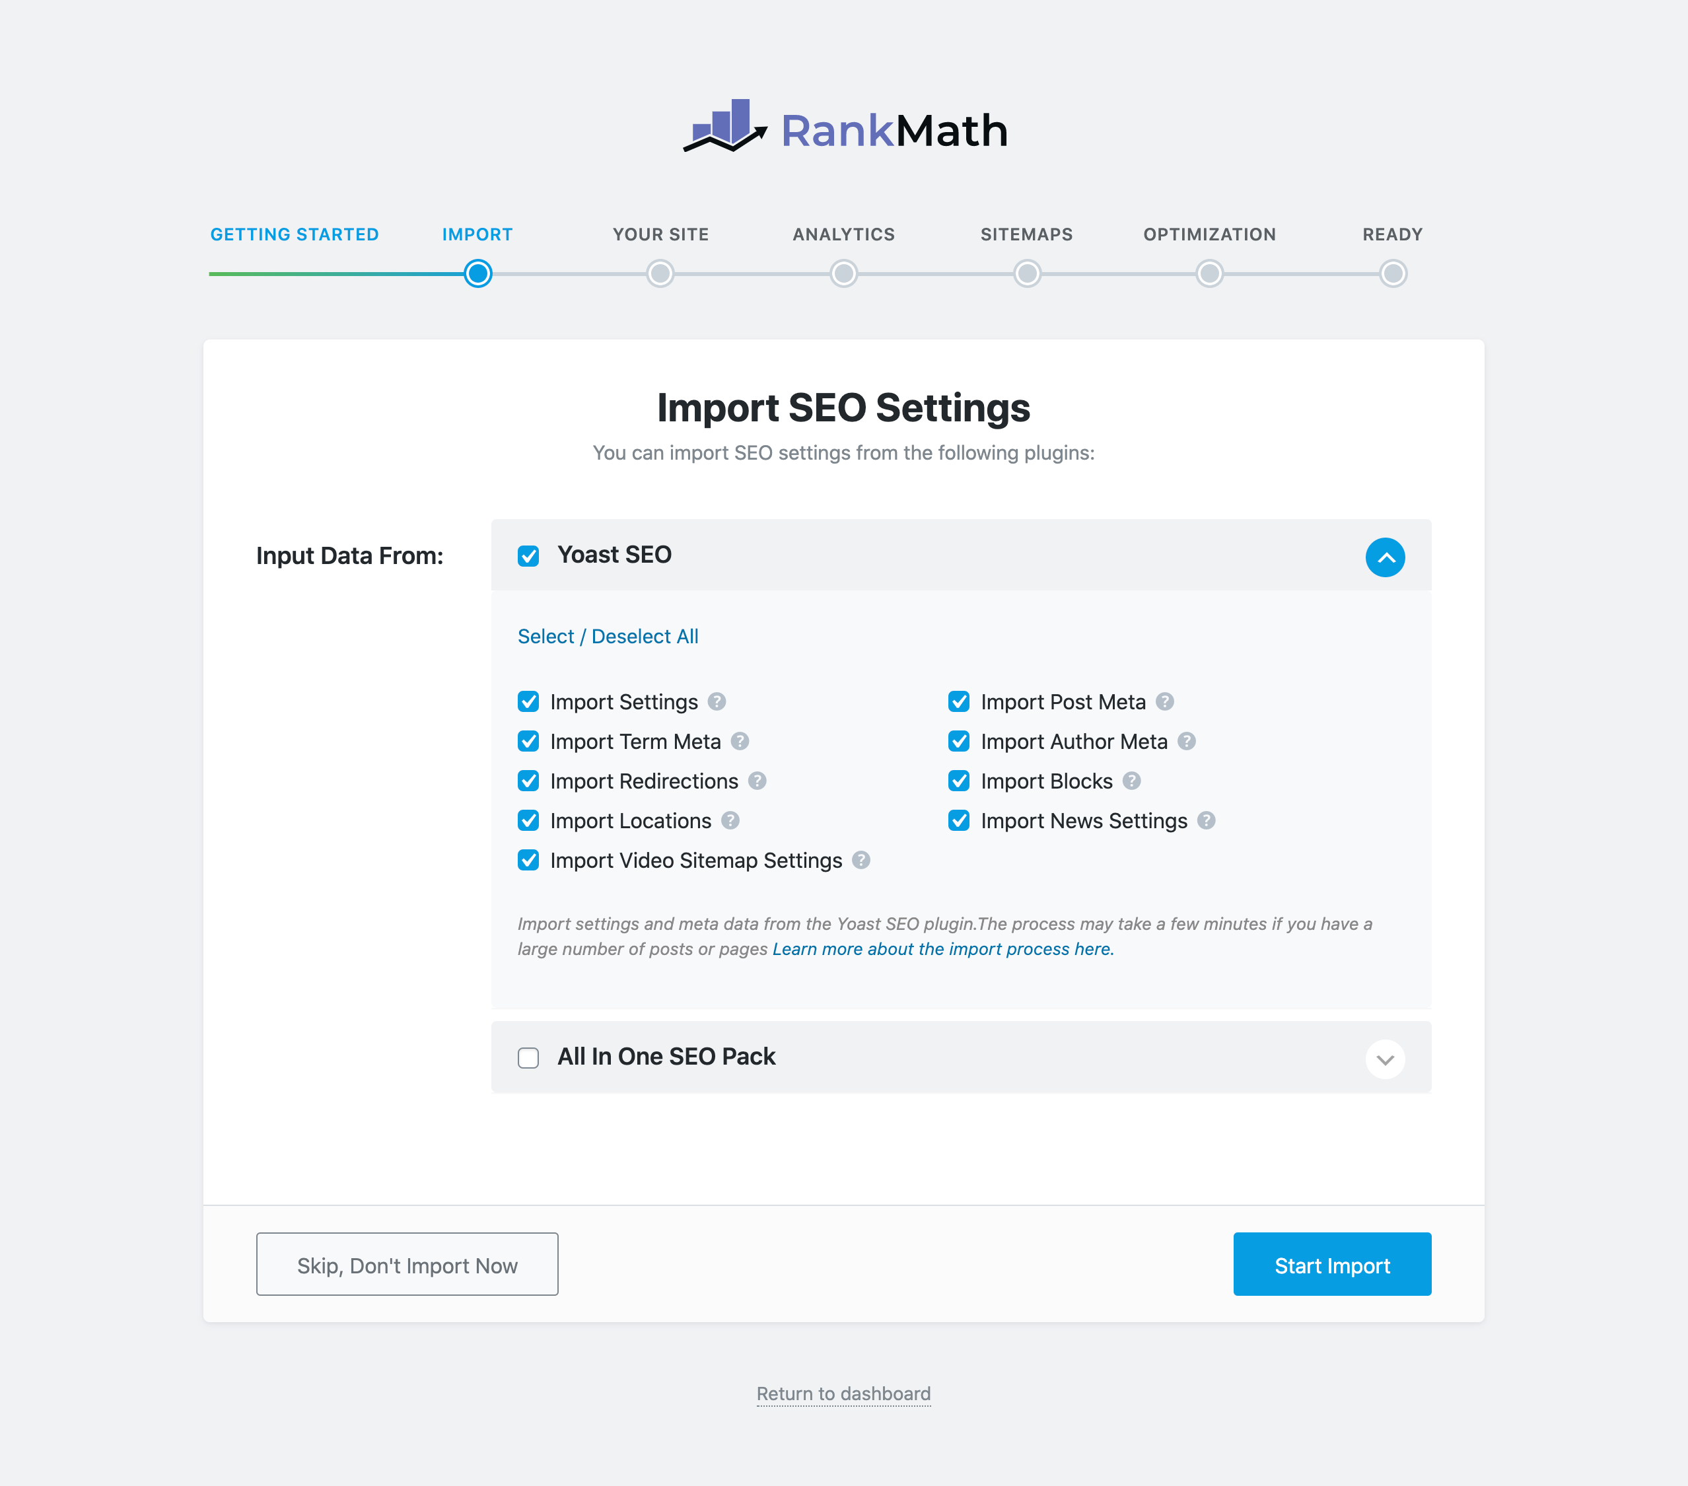Image resolution: width=1688 pixels, height=1486 pixels.
Task: Click the Start Import button
Action: point(1332,1265)
